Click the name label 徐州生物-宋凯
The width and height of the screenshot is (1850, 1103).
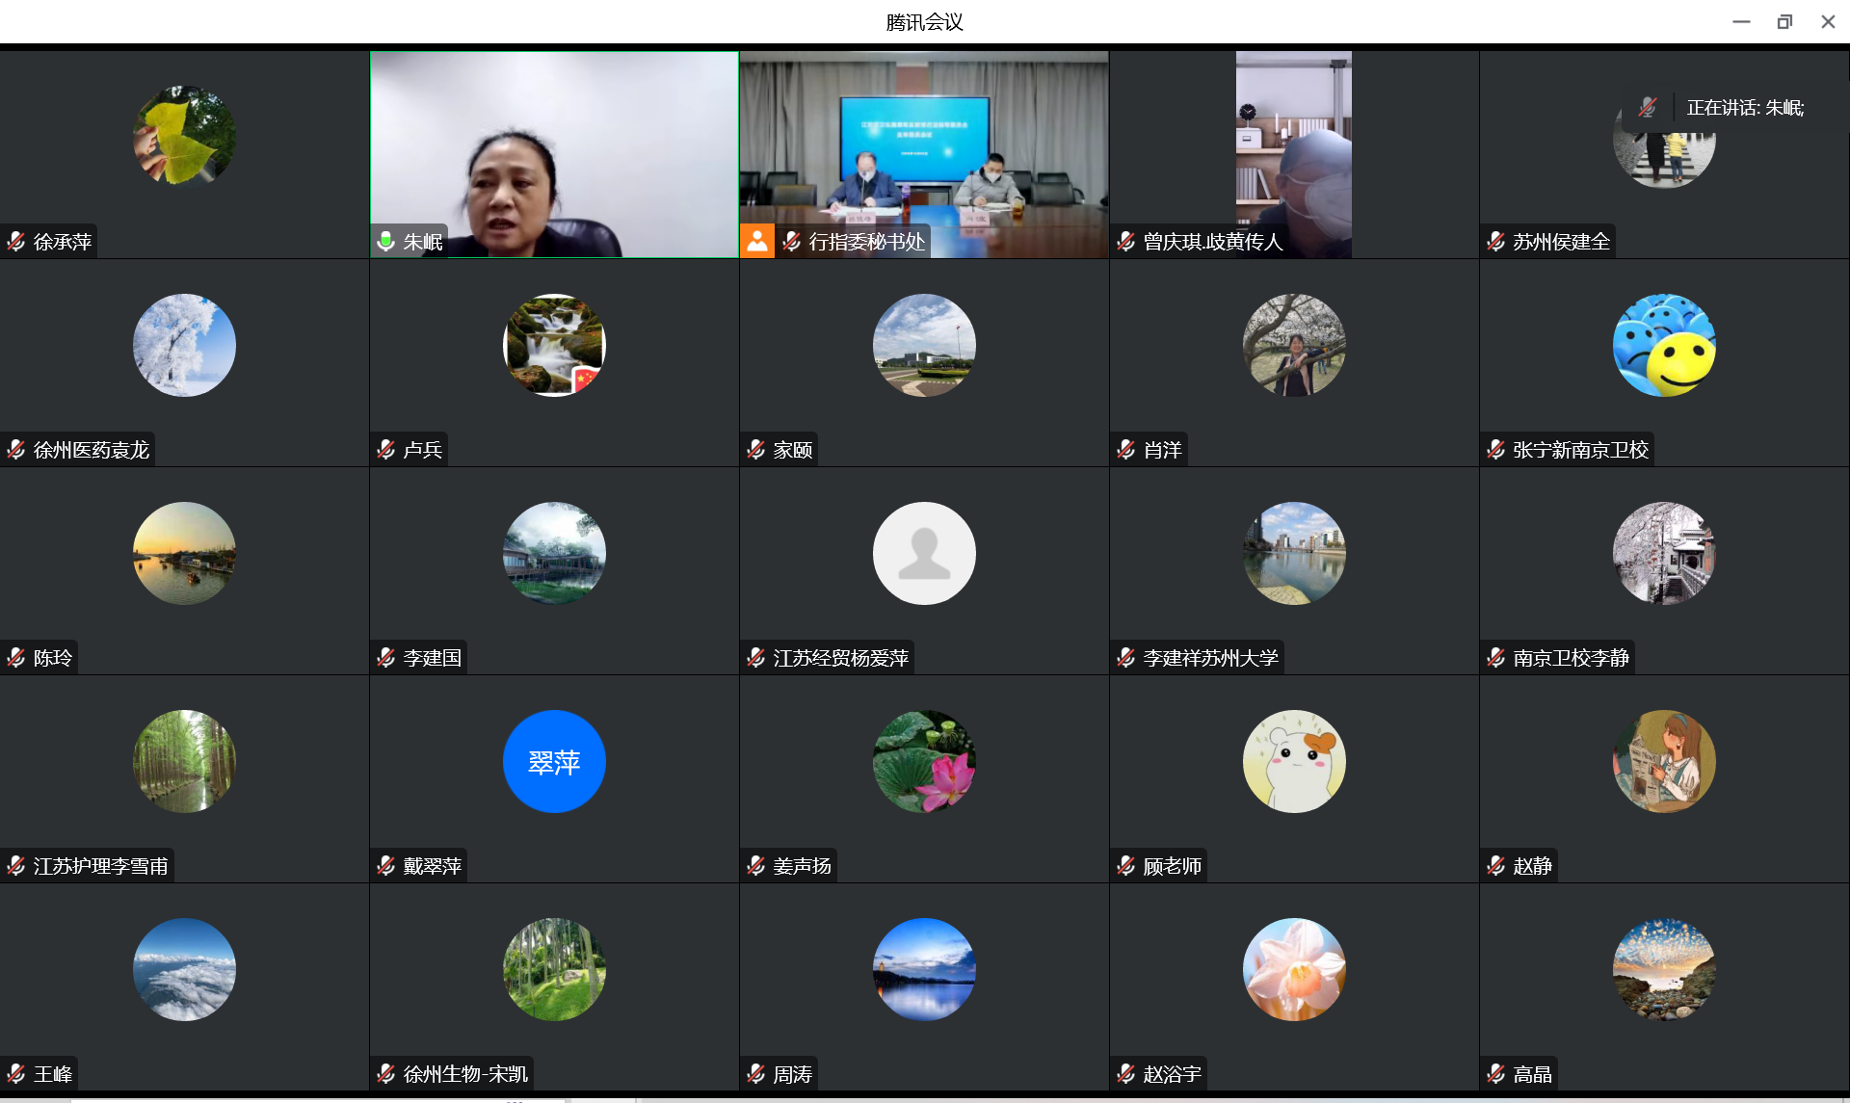click(x=465, y=1073)
